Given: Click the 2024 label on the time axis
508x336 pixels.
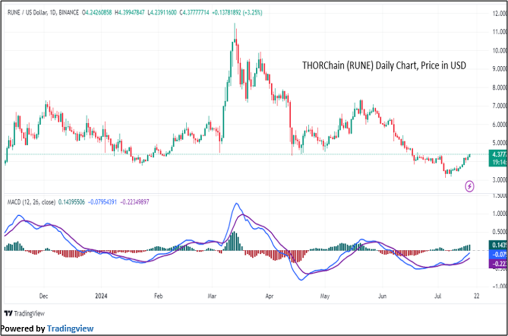Looking at the screenshot, I should (101, 297).
